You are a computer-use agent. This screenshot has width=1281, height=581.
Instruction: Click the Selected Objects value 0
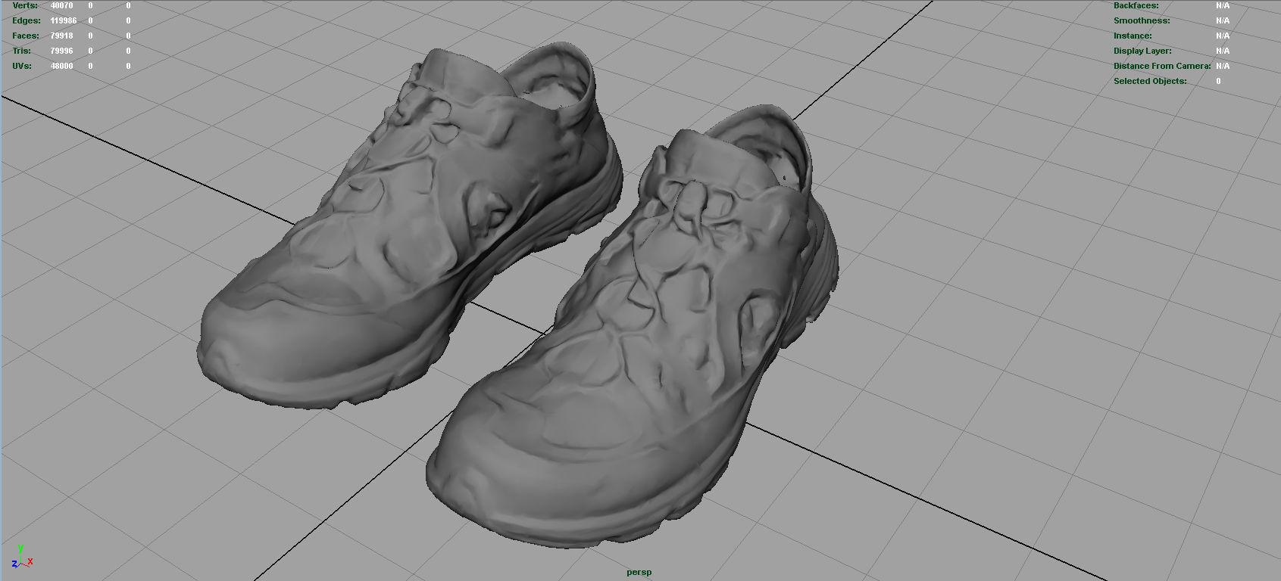(x=1218, y=81)
